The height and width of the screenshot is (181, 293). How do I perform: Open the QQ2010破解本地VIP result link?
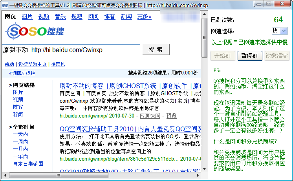pos(130,170)
